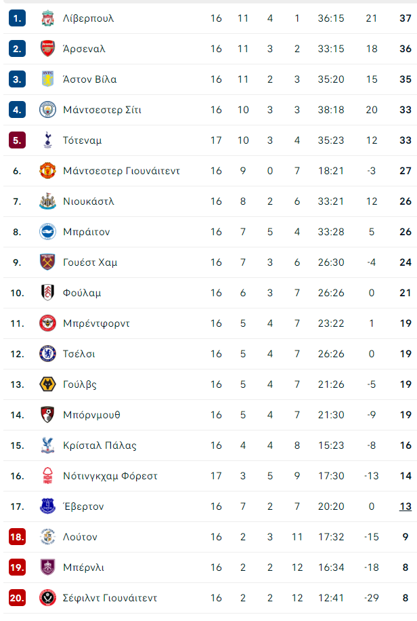The image size is (417, 621).
Task: Click the Everton club crest icon
Action: [x=47, y=506]
